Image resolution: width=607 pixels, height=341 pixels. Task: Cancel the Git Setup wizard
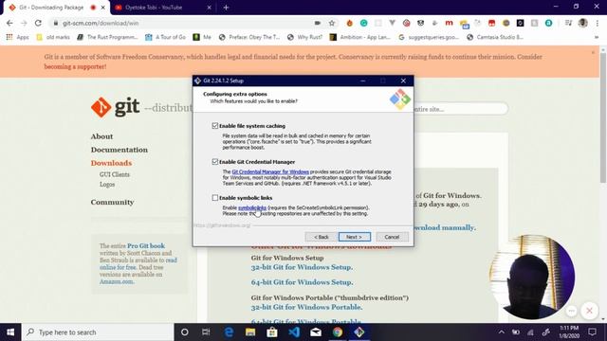click(x=392, y=237)
